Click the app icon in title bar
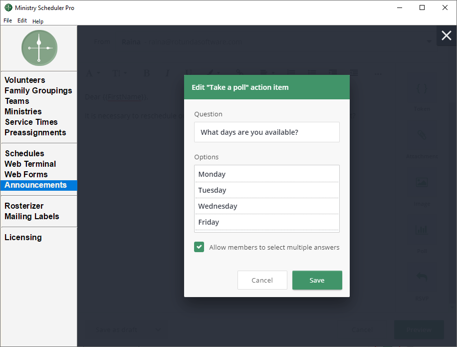Screen dimensions: 457x347 tap(8, 8)
